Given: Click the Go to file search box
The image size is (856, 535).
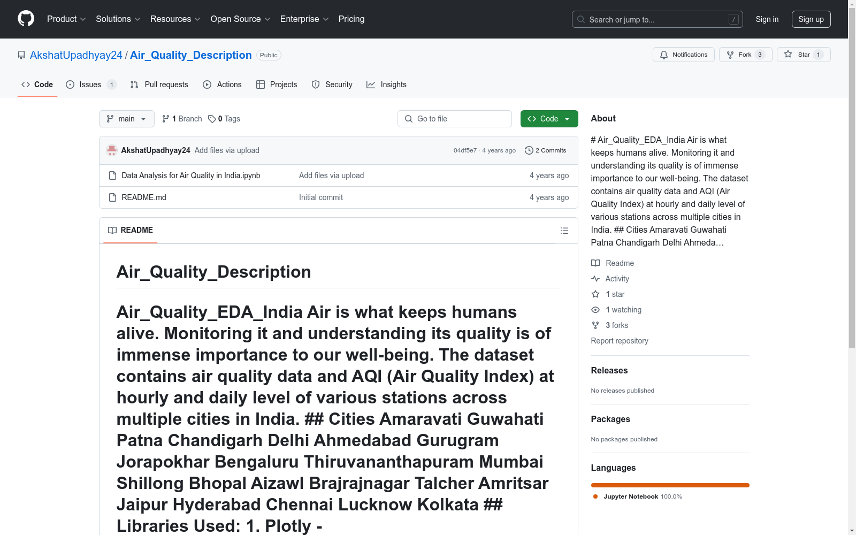Looking at the screenshot, I should [455, 119].
